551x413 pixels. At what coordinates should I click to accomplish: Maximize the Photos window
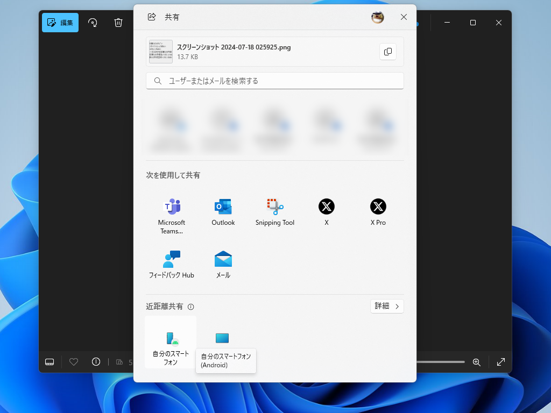473,23
